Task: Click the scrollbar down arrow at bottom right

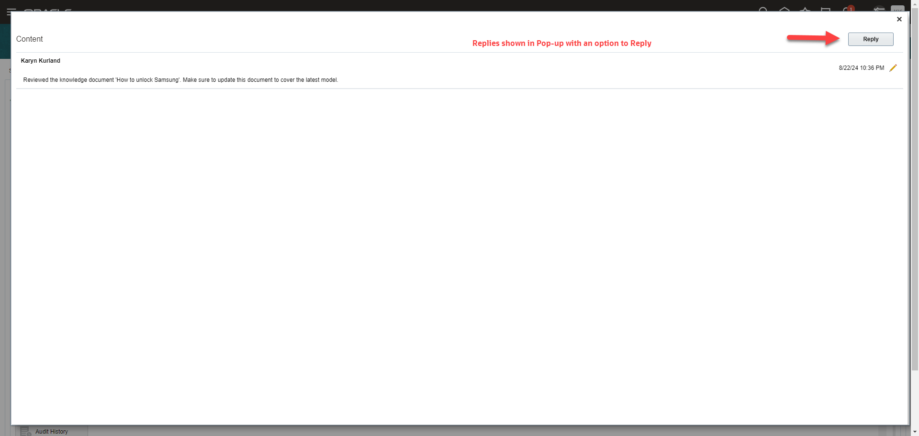Action: pos(915,432)
